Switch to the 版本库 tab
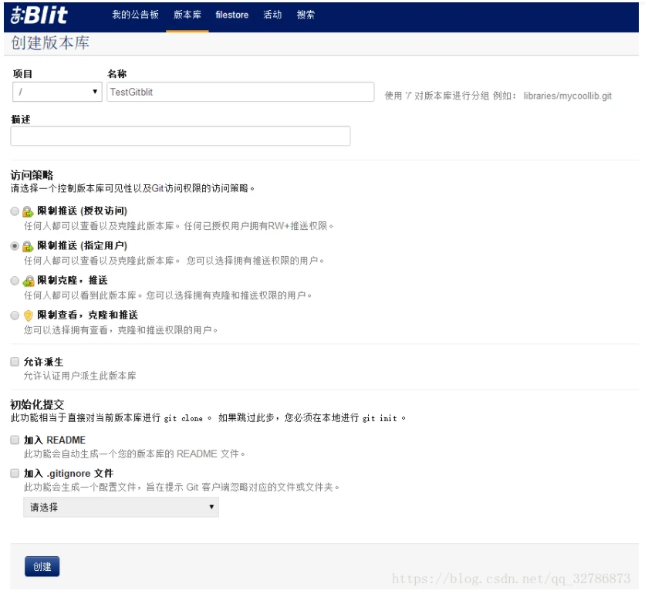Screen dimensions: 645x594 click(187, 15)
